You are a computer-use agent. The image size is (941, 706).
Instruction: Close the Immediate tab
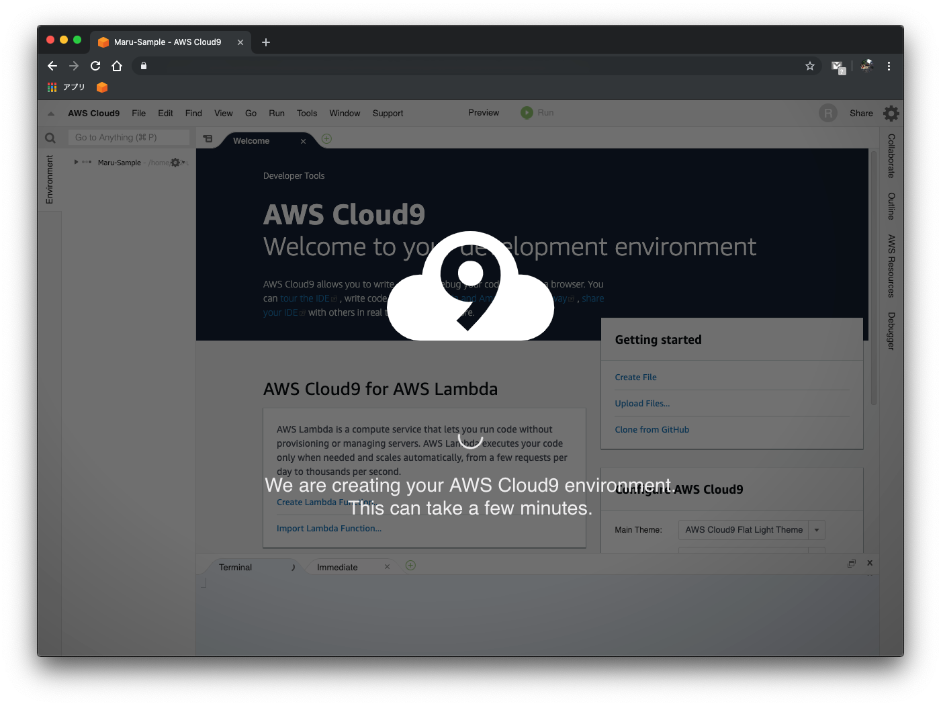pyautogui.click(x=387, y=567)
